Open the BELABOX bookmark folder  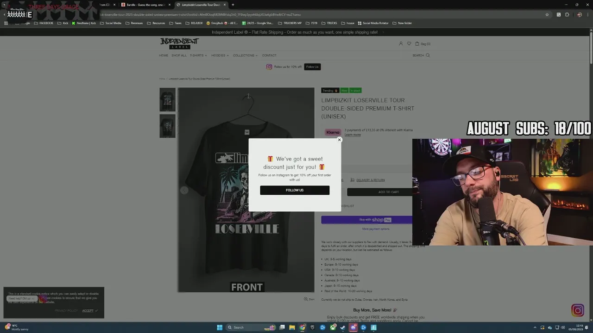point(194,23)
